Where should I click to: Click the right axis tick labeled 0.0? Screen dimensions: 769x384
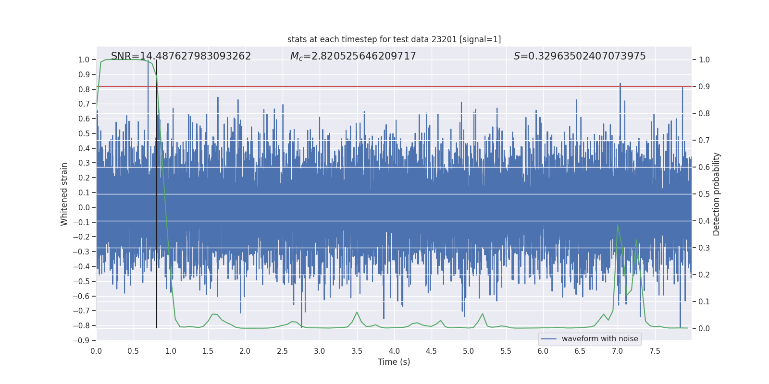(x=704, y=329)
